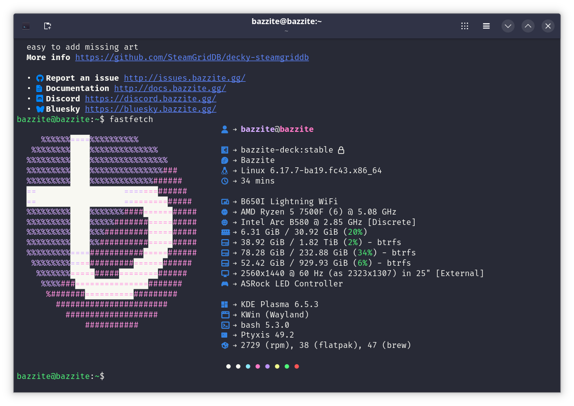Click the CPU chip icon beside AMD Ryzen
The height and width of the screenshot is (406, 574).
(225, 212)
